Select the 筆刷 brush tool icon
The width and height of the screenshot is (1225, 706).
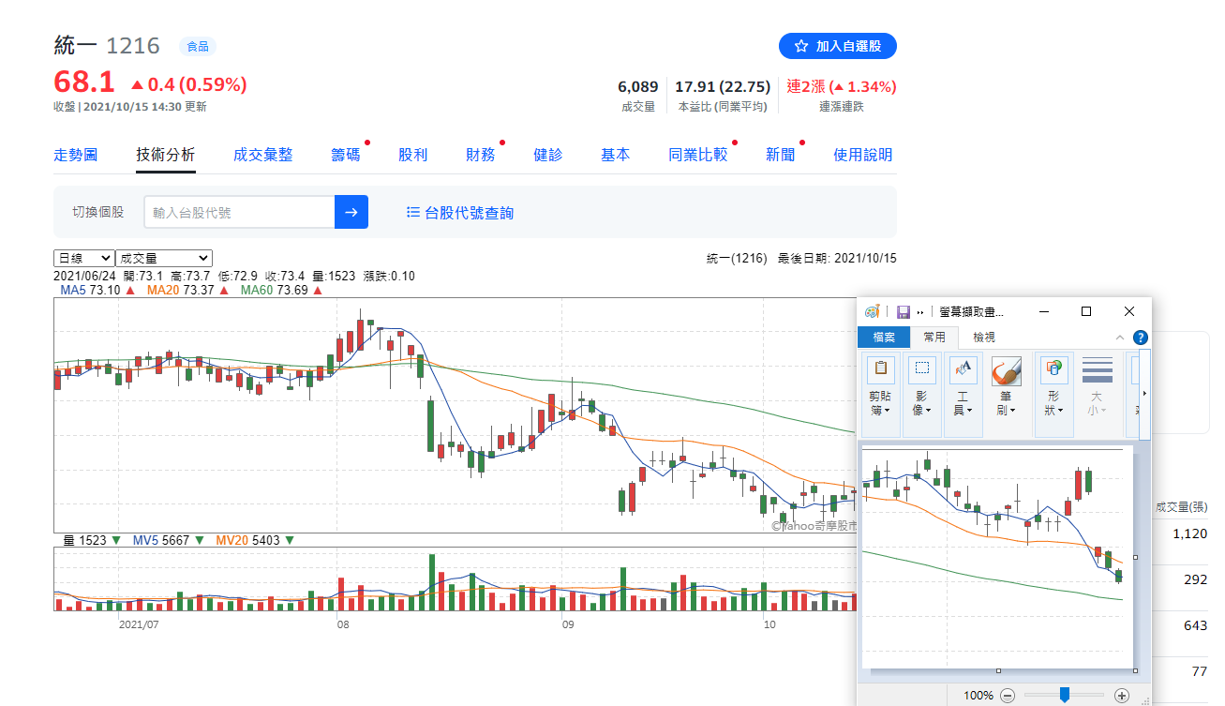(x=1006, y=386)
